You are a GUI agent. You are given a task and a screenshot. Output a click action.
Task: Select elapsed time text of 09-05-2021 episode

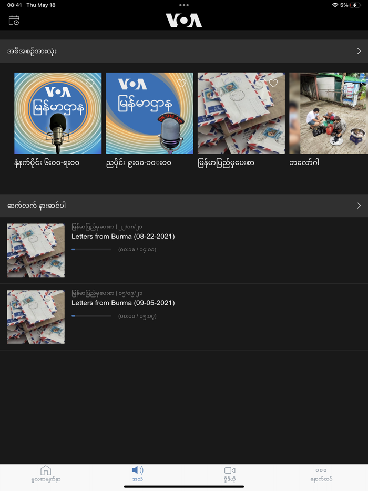pos(137,316)
